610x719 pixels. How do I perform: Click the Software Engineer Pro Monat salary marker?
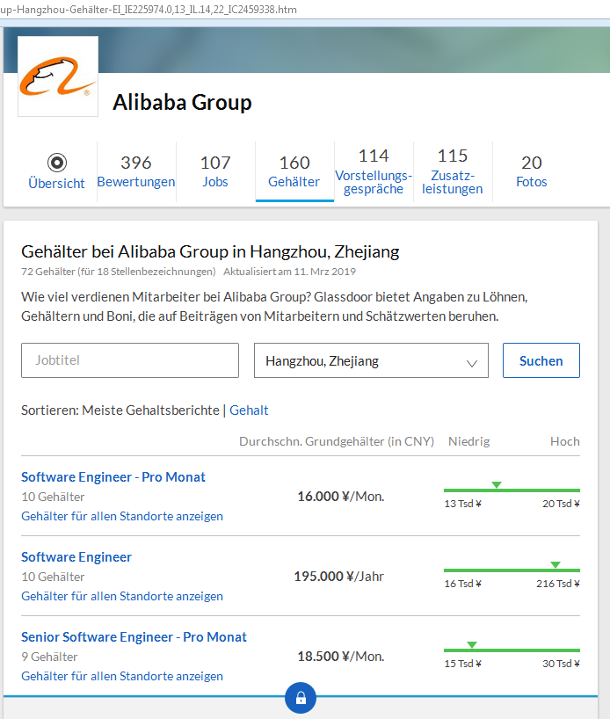(497, 485)
